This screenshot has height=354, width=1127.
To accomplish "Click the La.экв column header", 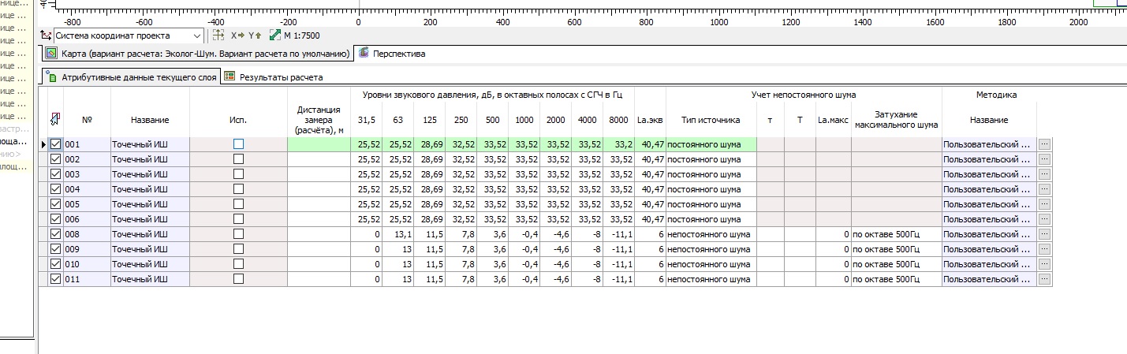I will (x=650, y=120).
